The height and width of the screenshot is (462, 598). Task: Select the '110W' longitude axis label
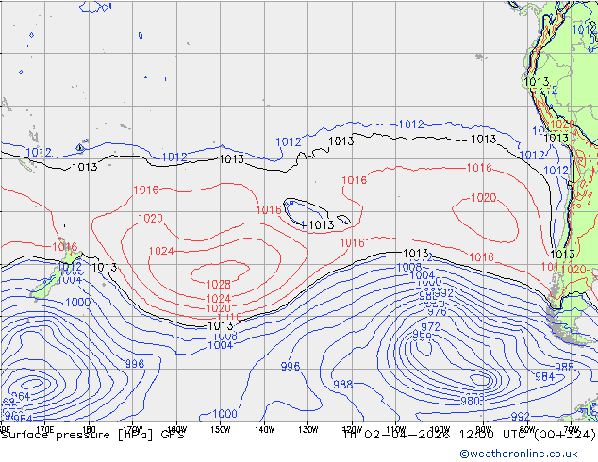(396, 430)
